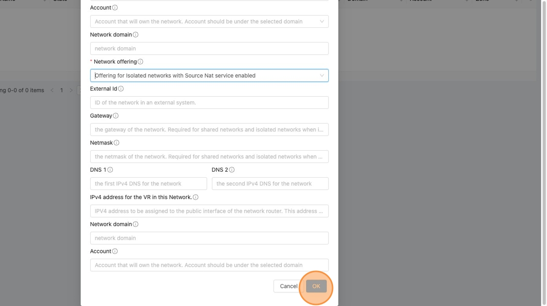This screenshot has height=306, width=547.
Task: Focus the DNS 1 input field
Action: pyautogui.click(x=148, y=184)
